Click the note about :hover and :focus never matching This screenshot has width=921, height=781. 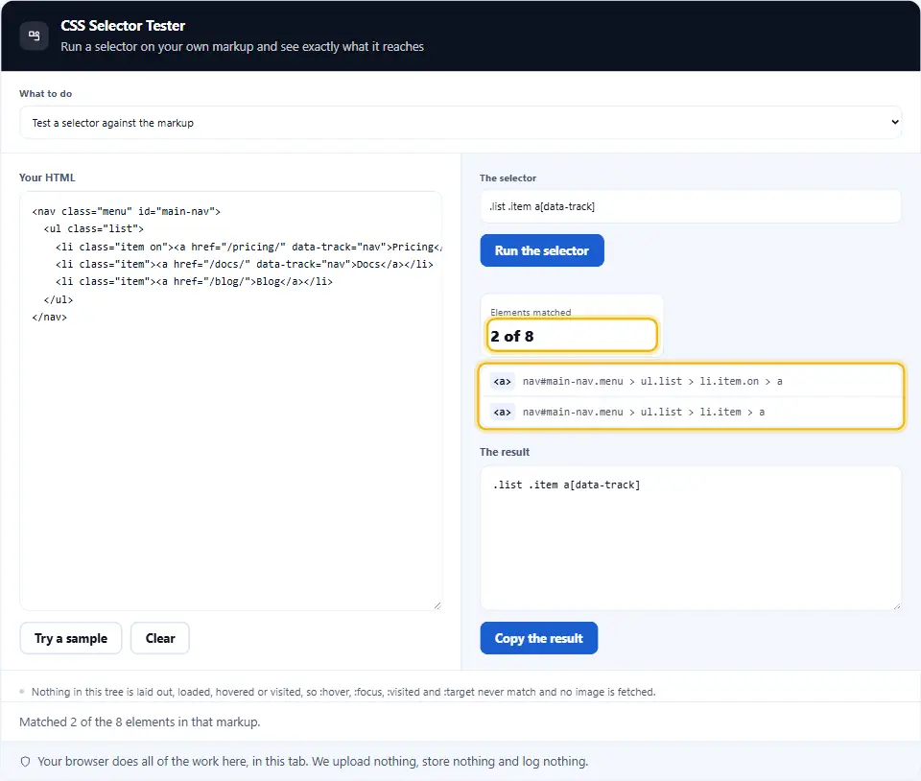(343, 692)
